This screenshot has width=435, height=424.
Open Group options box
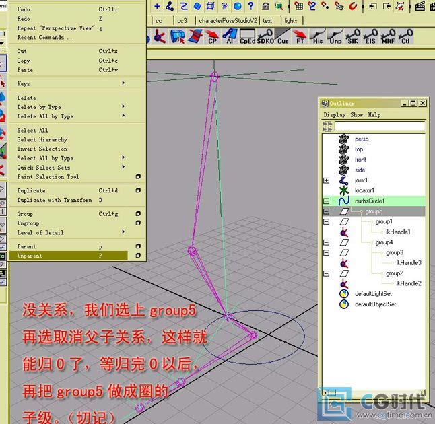(138, 214)
